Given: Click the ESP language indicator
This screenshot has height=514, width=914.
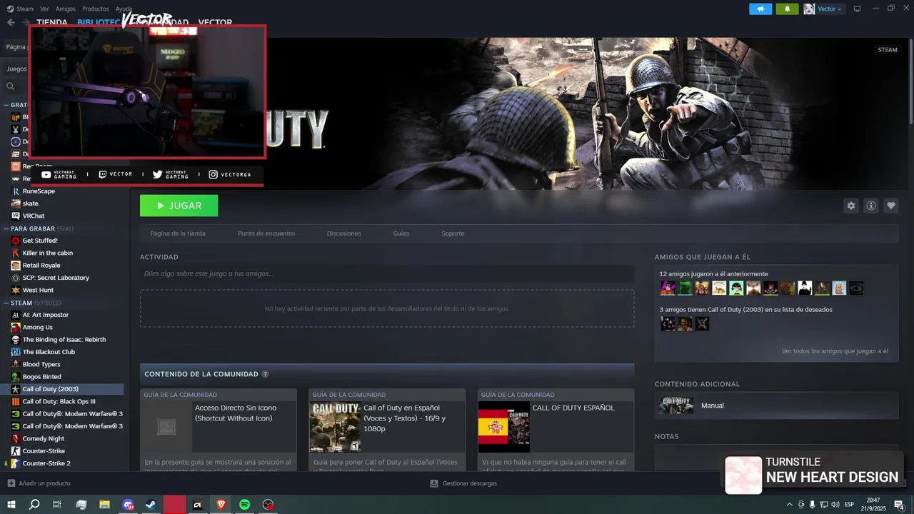Looking at the screenshot, I should point(850,505).
